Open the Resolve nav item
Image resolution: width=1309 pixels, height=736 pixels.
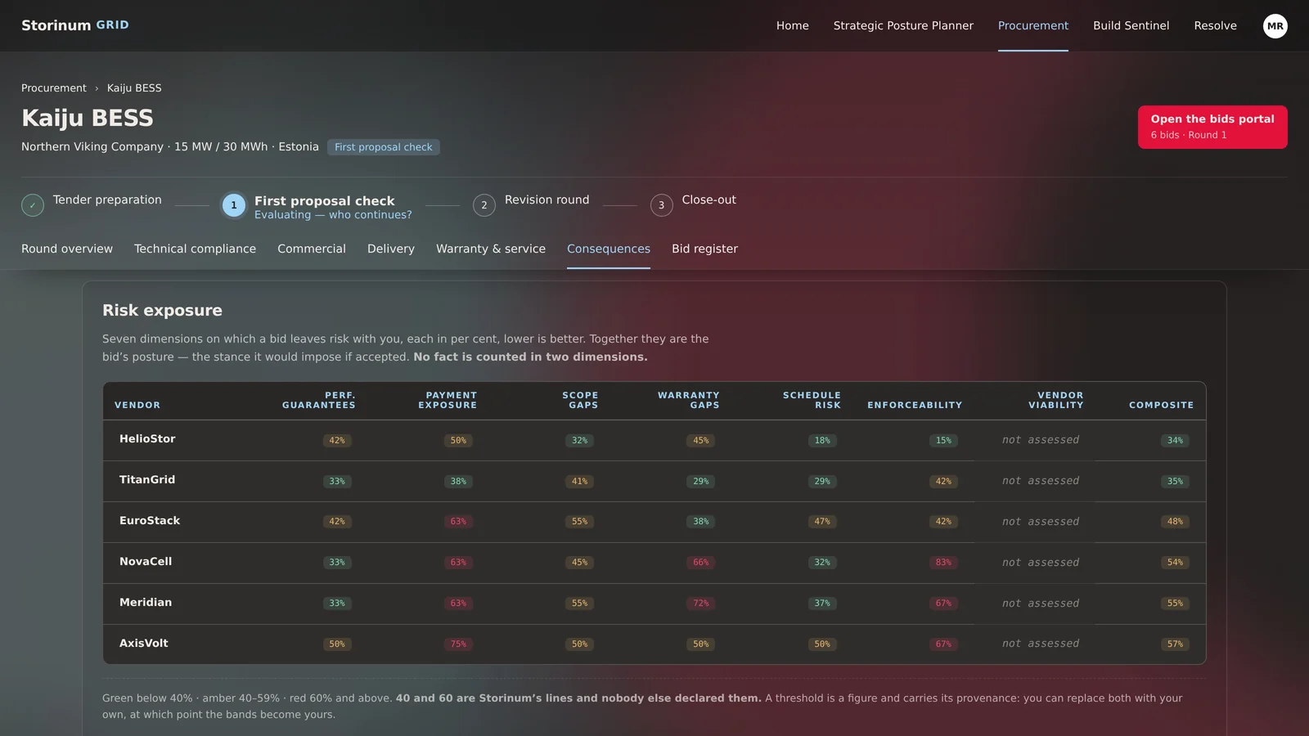tap(1216, 25)
